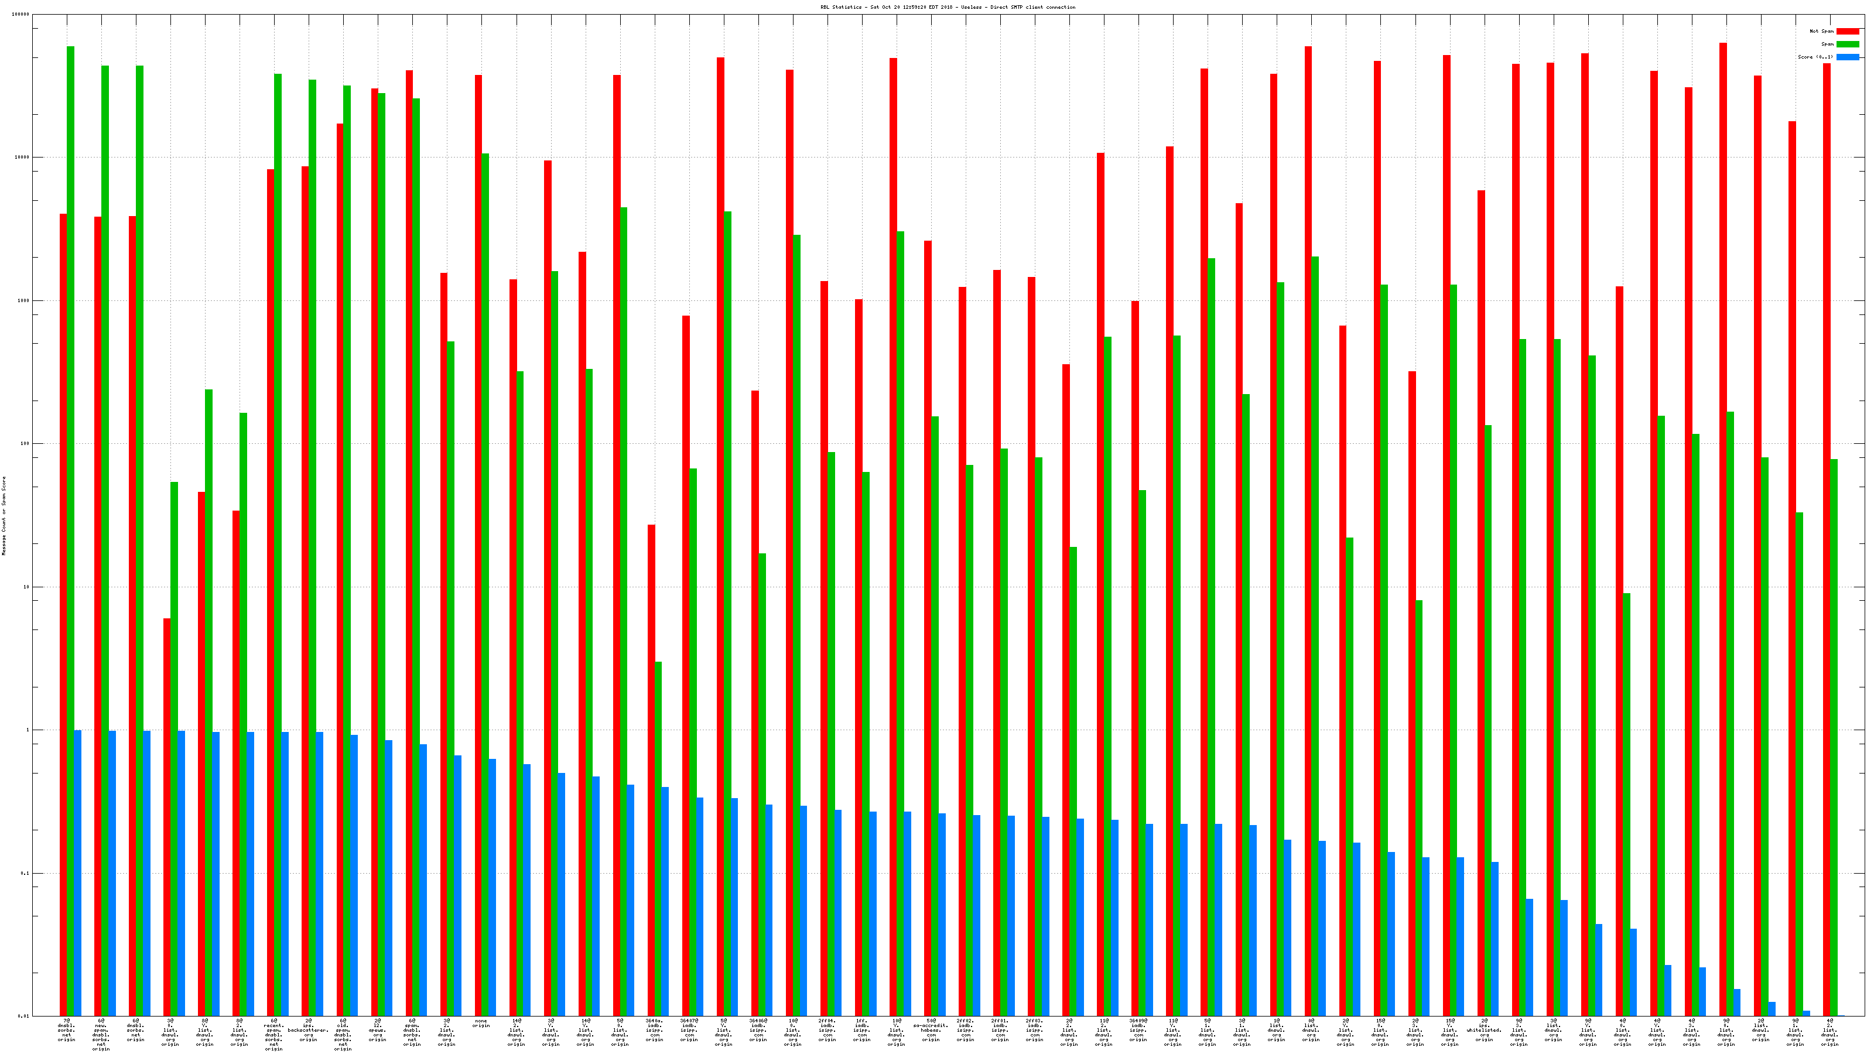This screenshot has width=1874, height=1054.
Task: Click the 0.01 y-axis tick label
Action: (x=24, y=1016)
